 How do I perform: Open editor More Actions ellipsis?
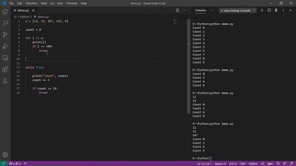185,10
